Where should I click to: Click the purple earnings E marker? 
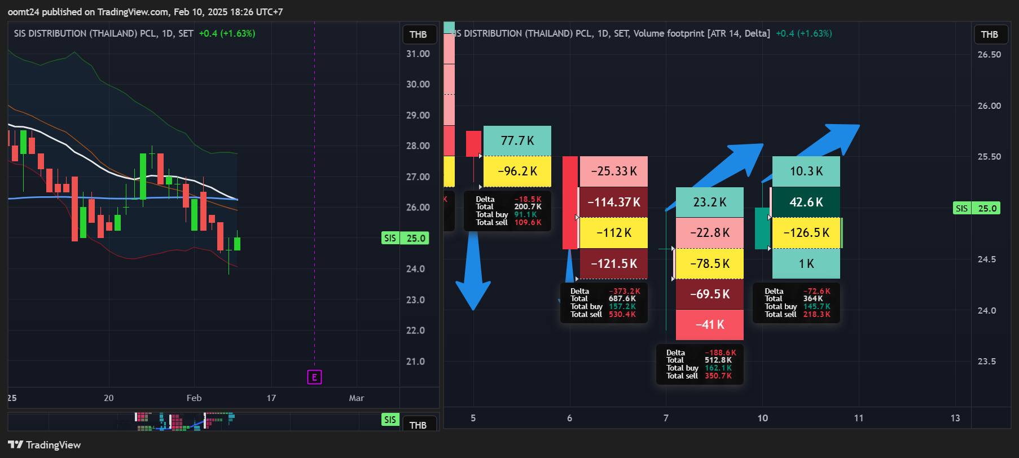(314, 377)
